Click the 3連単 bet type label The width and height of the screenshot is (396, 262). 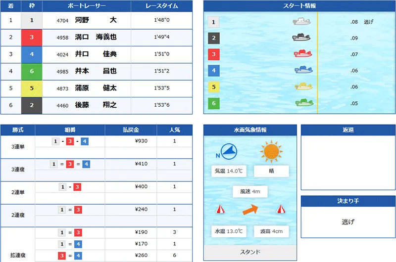click(18, 147)
